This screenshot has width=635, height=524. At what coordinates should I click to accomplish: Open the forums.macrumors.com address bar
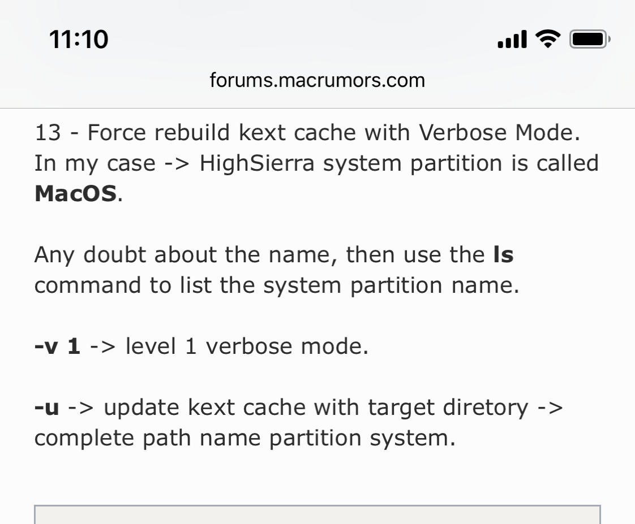click(317, 80)
